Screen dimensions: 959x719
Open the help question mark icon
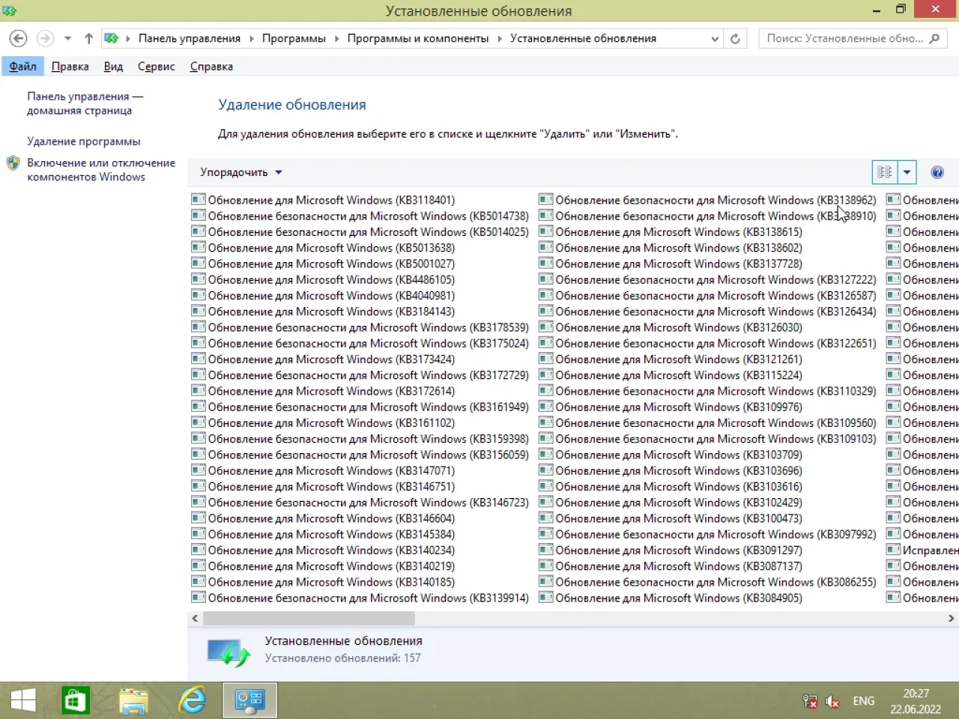click(x=937, y=172)
